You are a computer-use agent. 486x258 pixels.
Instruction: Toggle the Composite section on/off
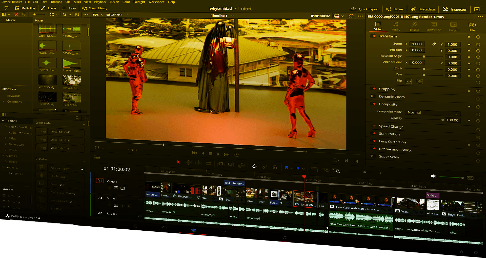click(x=374, y=104)
